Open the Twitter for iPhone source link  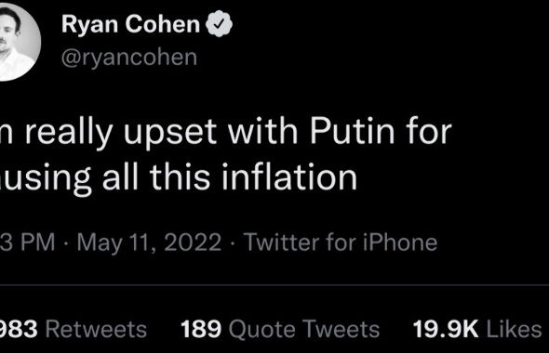pos(341,242)
